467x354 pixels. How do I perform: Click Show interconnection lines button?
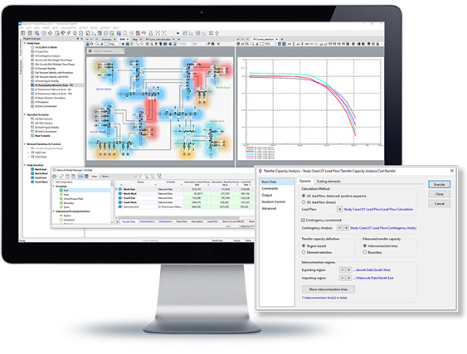328,289
